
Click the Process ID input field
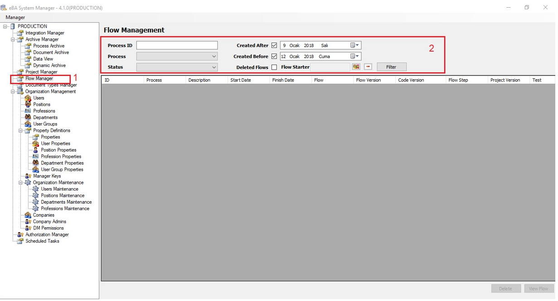(x=177, y=45)
